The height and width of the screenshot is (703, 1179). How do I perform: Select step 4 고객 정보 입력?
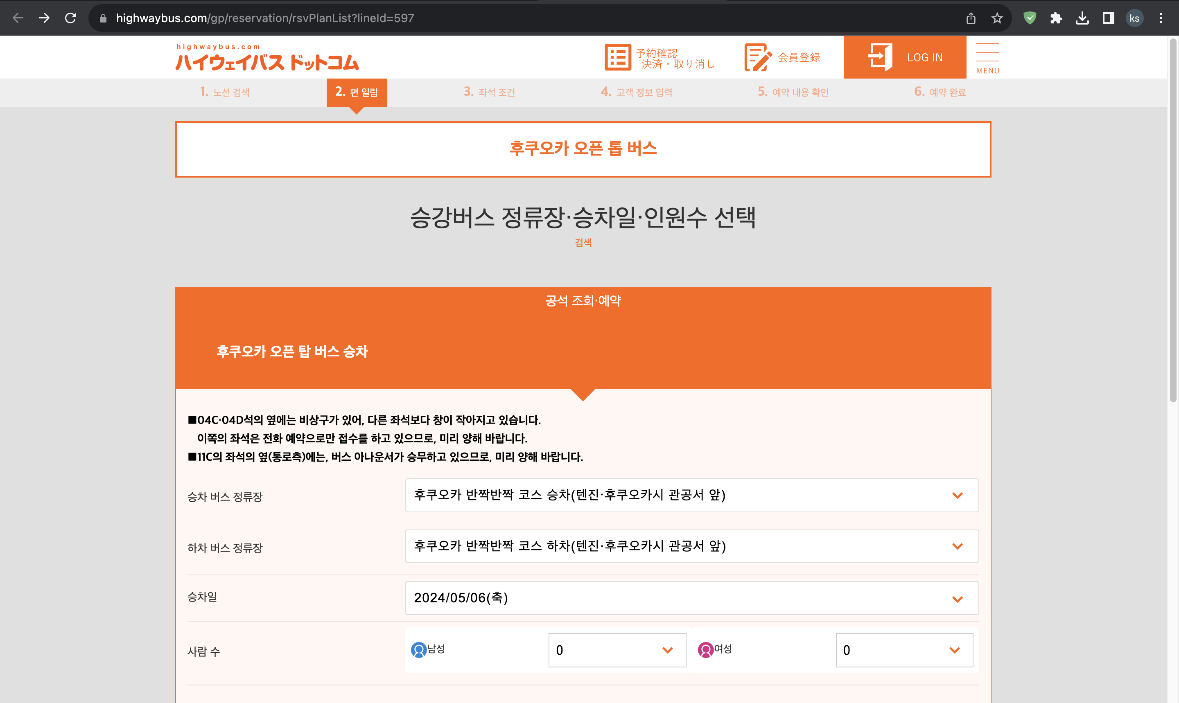pyautogui.click(x=637, y=91)
